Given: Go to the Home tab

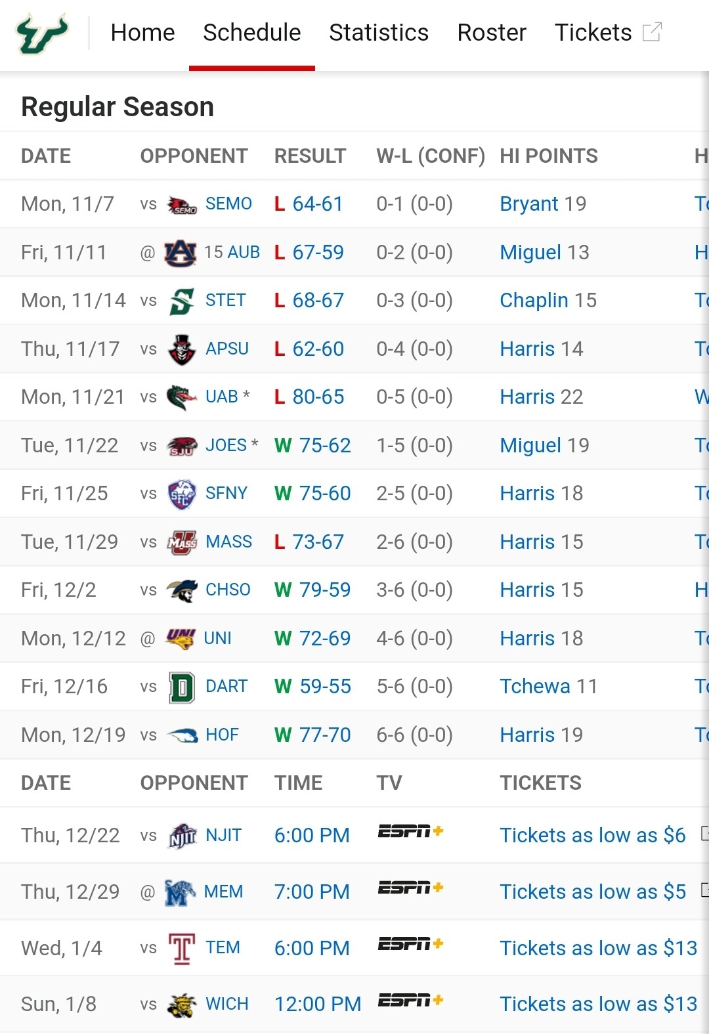Looking at the screenshot, I should click(142, 32).
